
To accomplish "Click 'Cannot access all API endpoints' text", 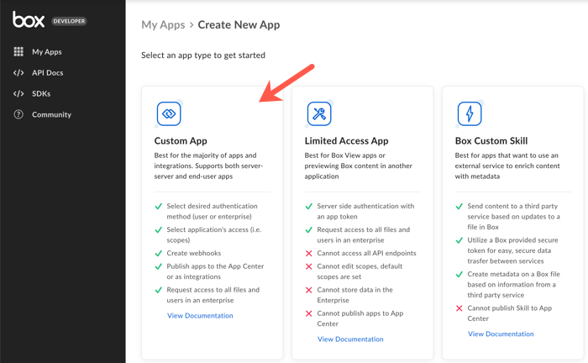I will click(x=367, y=253).
